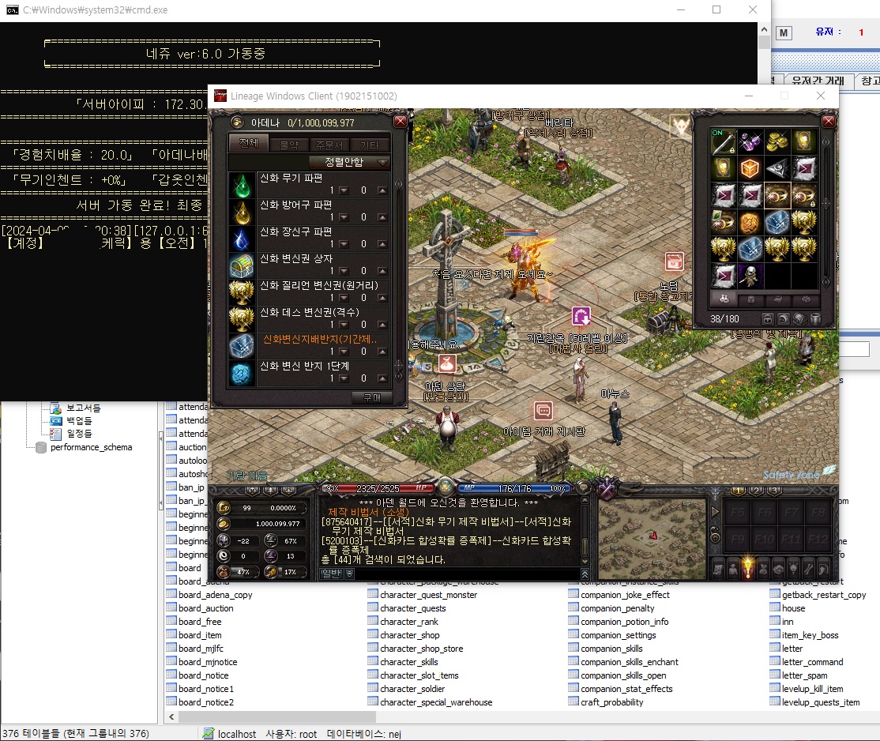Toggle the inventory lock button
This screenshot has height=741, width=880.
coord(768,319)
